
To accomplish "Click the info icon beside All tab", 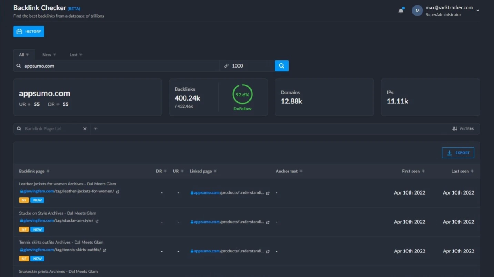I will coord(28,55).
